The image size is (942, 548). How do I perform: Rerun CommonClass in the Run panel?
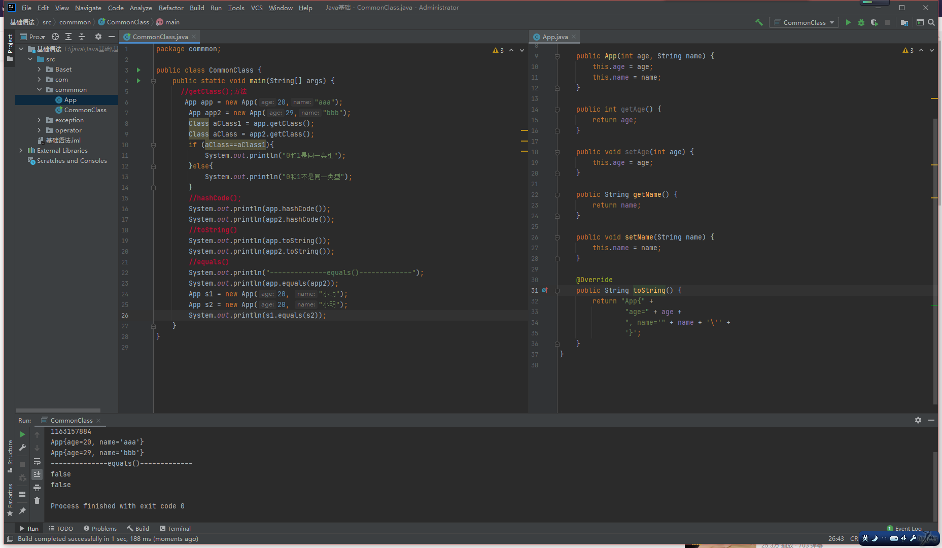tap(22, 434)
